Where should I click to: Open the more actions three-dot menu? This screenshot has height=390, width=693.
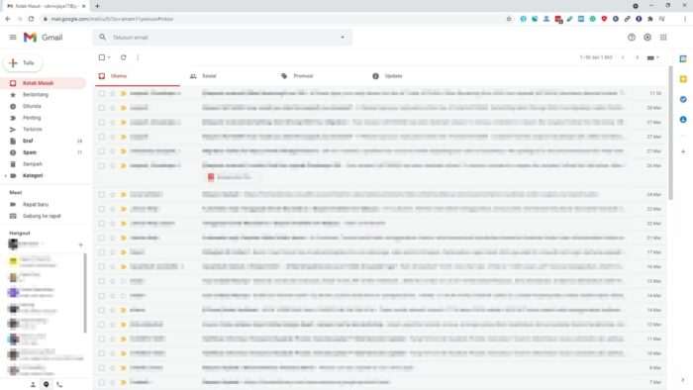(x=138, y=57)
